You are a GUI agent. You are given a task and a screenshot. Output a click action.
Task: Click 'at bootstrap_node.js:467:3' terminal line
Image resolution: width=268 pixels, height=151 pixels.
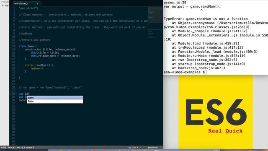(x=198, y=68)
